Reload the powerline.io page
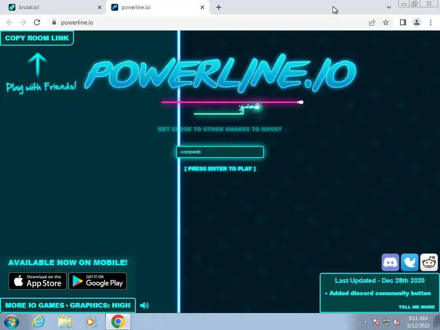Image resolution: width=440 pixels, height=330 pixels. point(37,22)
